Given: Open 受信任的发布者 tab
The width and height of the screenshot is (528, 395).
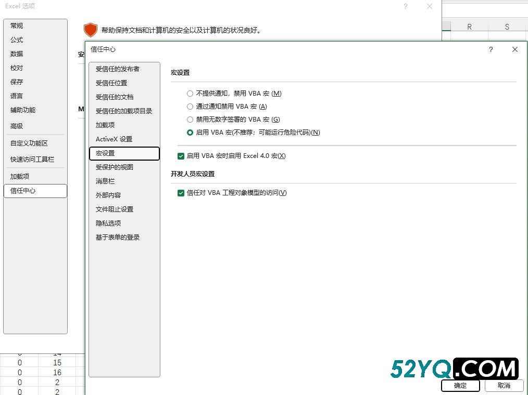Looking at the screenshot, I should click(124, 69).
